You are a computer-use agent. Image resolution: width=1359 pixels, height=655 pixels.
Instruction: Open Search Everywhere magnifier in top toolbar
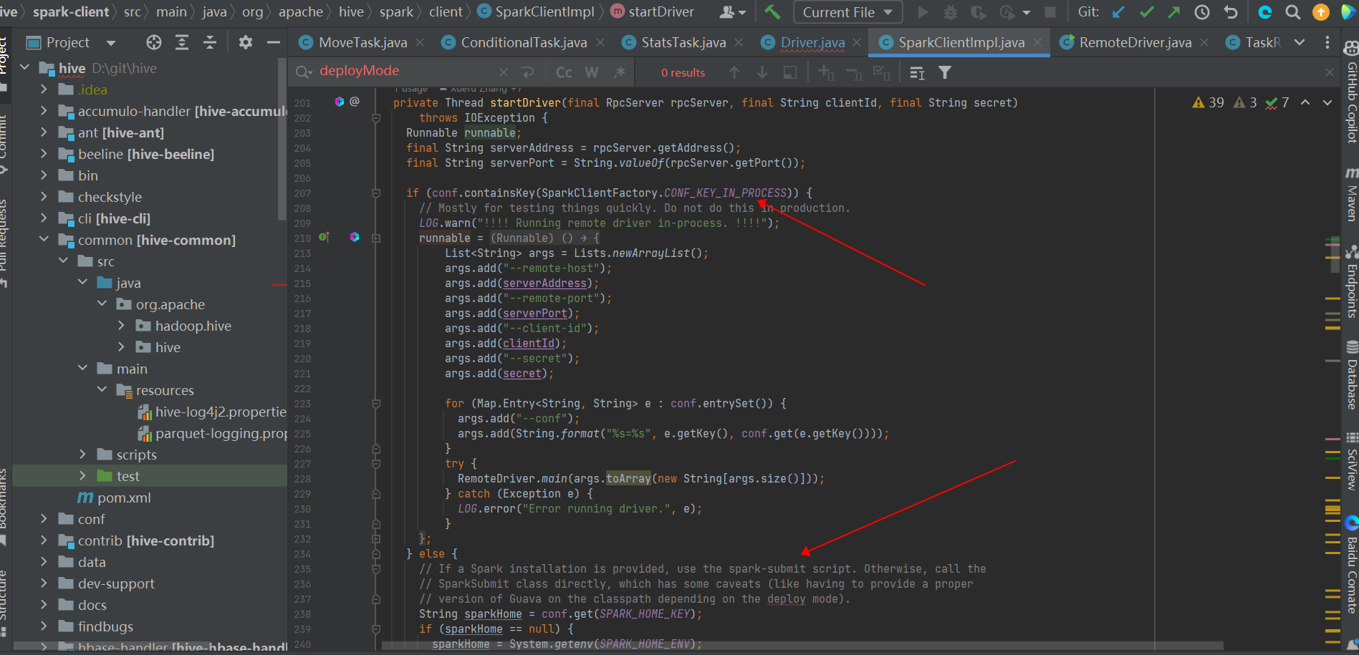tap(1293, 12)
